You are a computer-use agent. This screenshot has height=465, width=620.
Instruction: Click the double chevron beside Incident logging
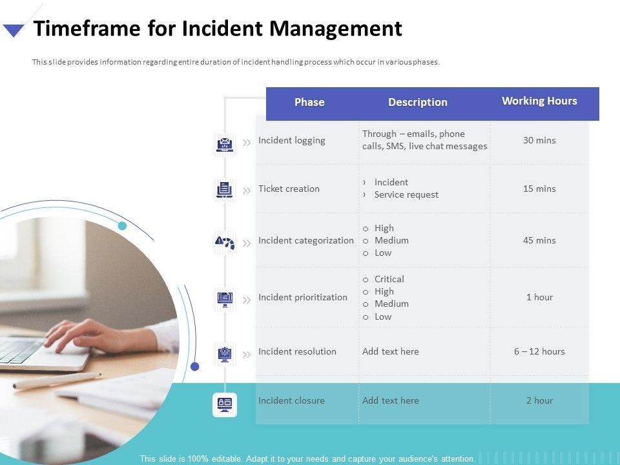pos(247,143)
